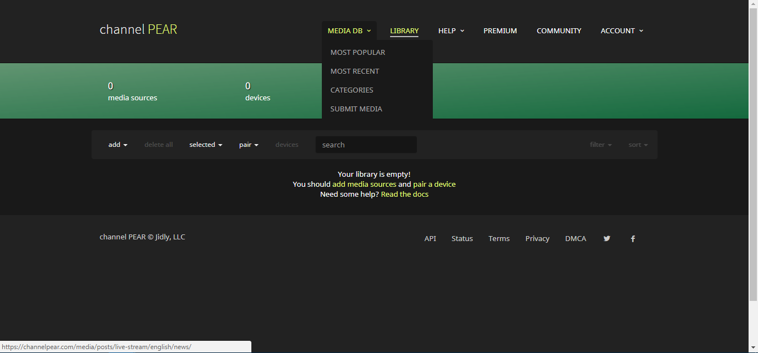Click the Premium navigation link
This screenshot has width=758, height=353.
tap(500, 31)
